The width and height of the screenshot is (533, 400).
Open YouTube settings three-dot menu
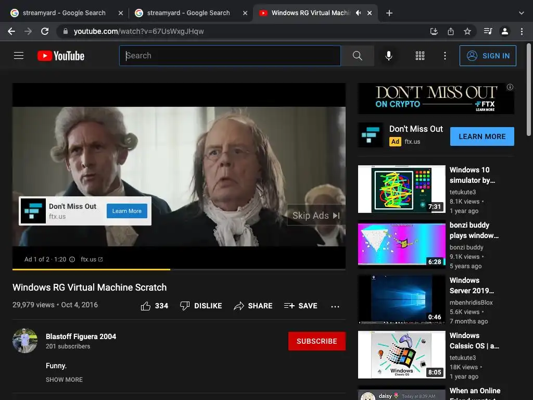445,55
